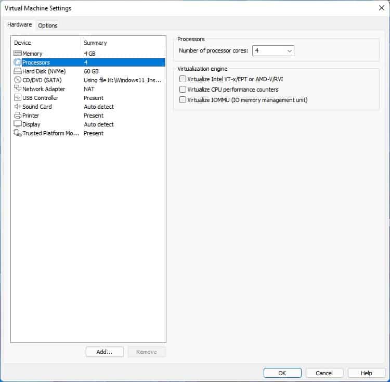Click the Network Adapter icon
390x382 pixels.
pos(17,88)
